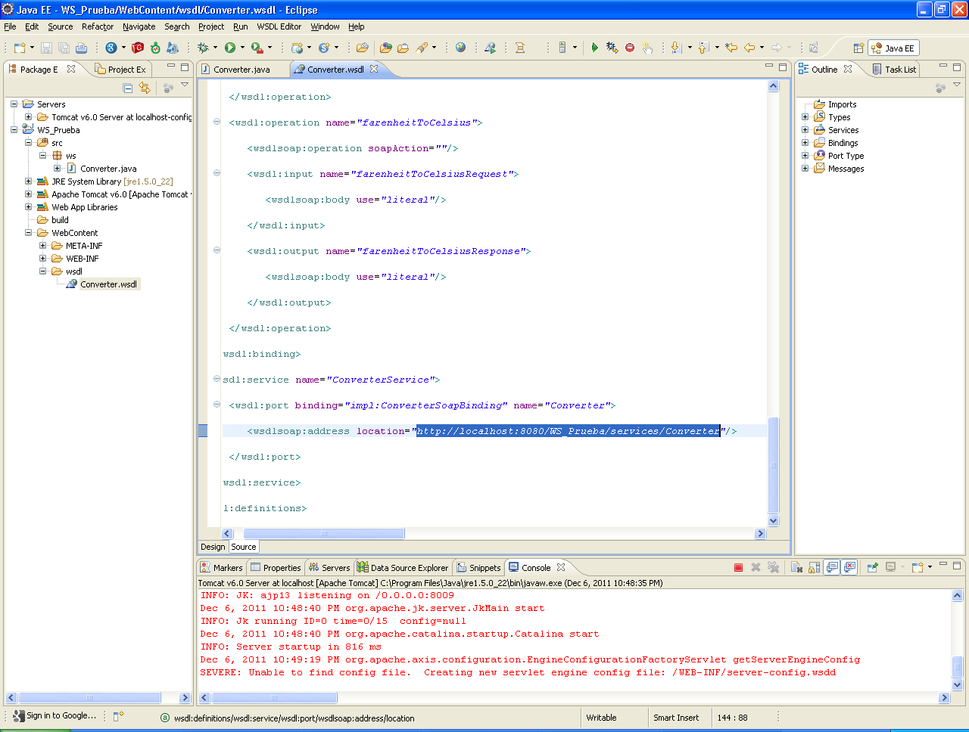Click Pin Console icon
The width and height of the screenshot is (969, 732).
tap(872, 567)
